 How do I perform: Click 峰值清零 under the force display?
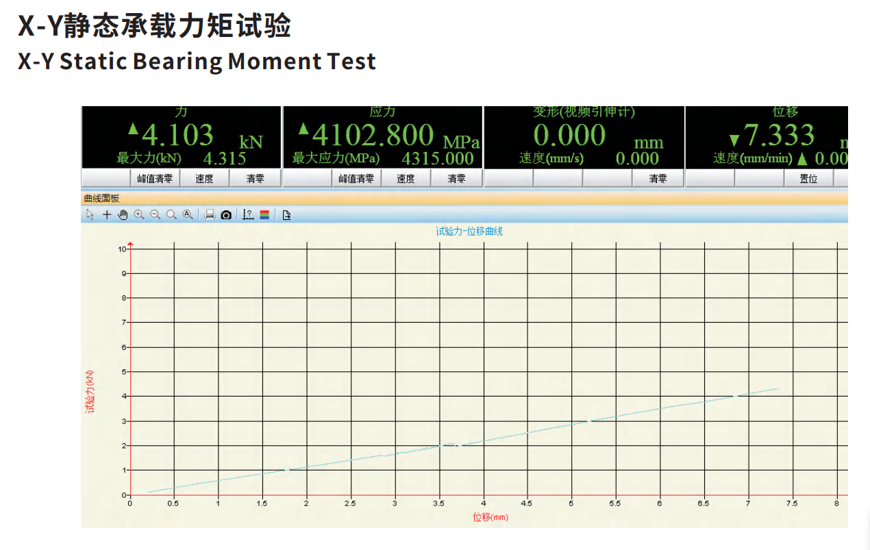(x=155, y=179)
